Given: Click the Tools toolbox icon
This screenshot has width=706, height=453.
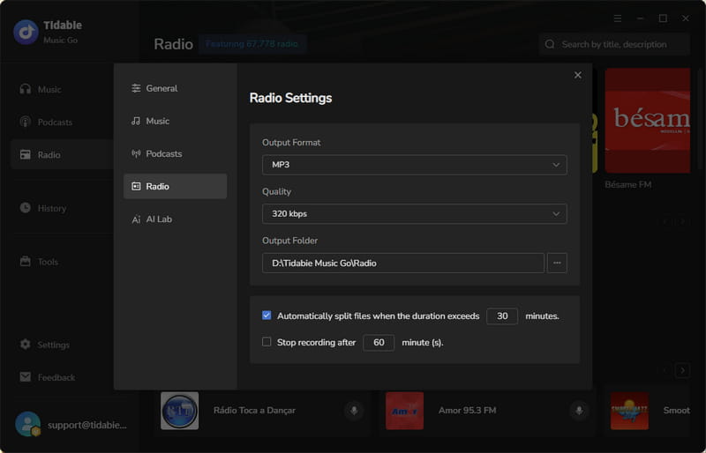Looking at the screenshot, I should [x=26, y=262].
